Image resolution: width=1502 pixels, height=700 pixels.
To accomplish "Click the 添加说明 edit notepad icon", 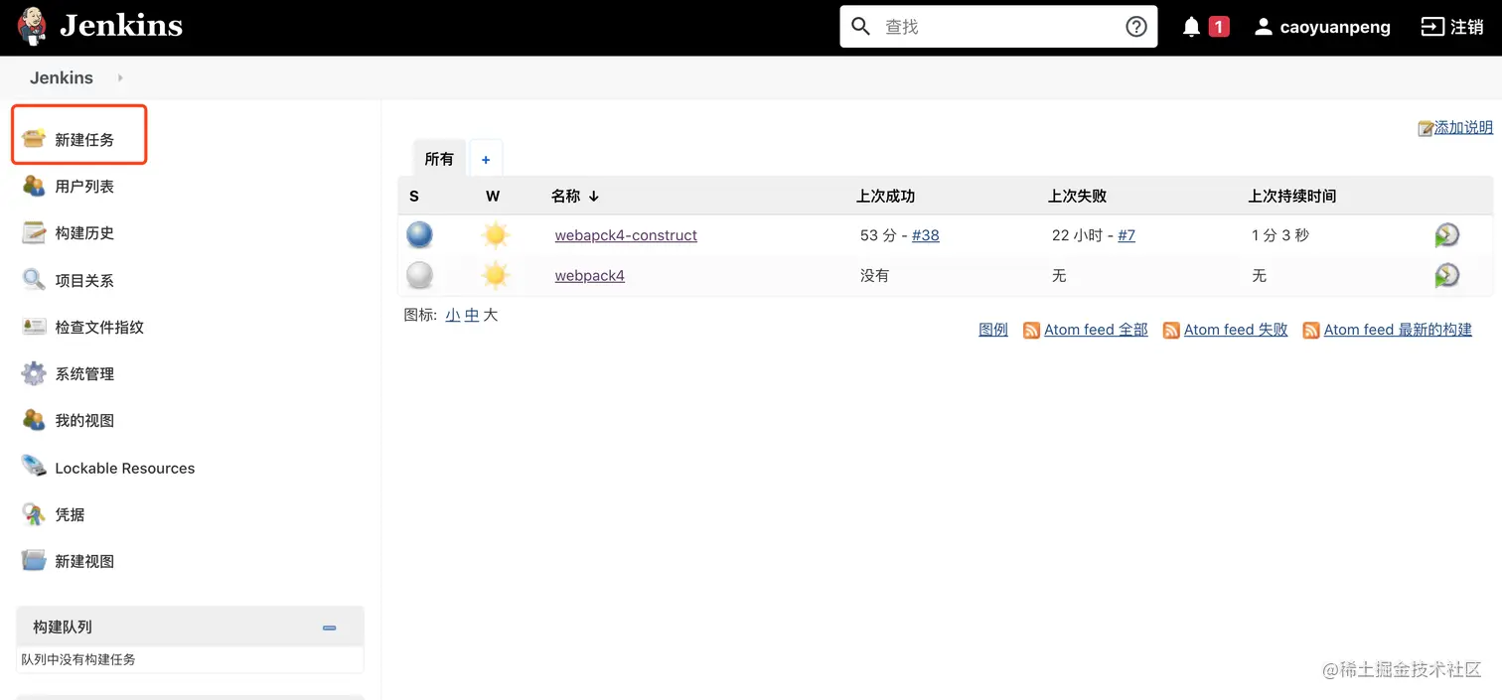I will click(x=1426, y=128).
